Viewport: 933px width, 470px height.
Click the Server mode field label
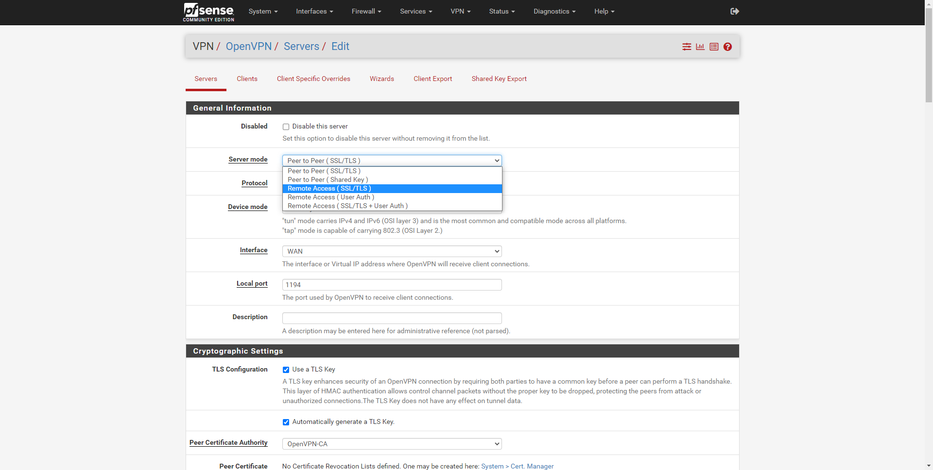click(248, 160)
